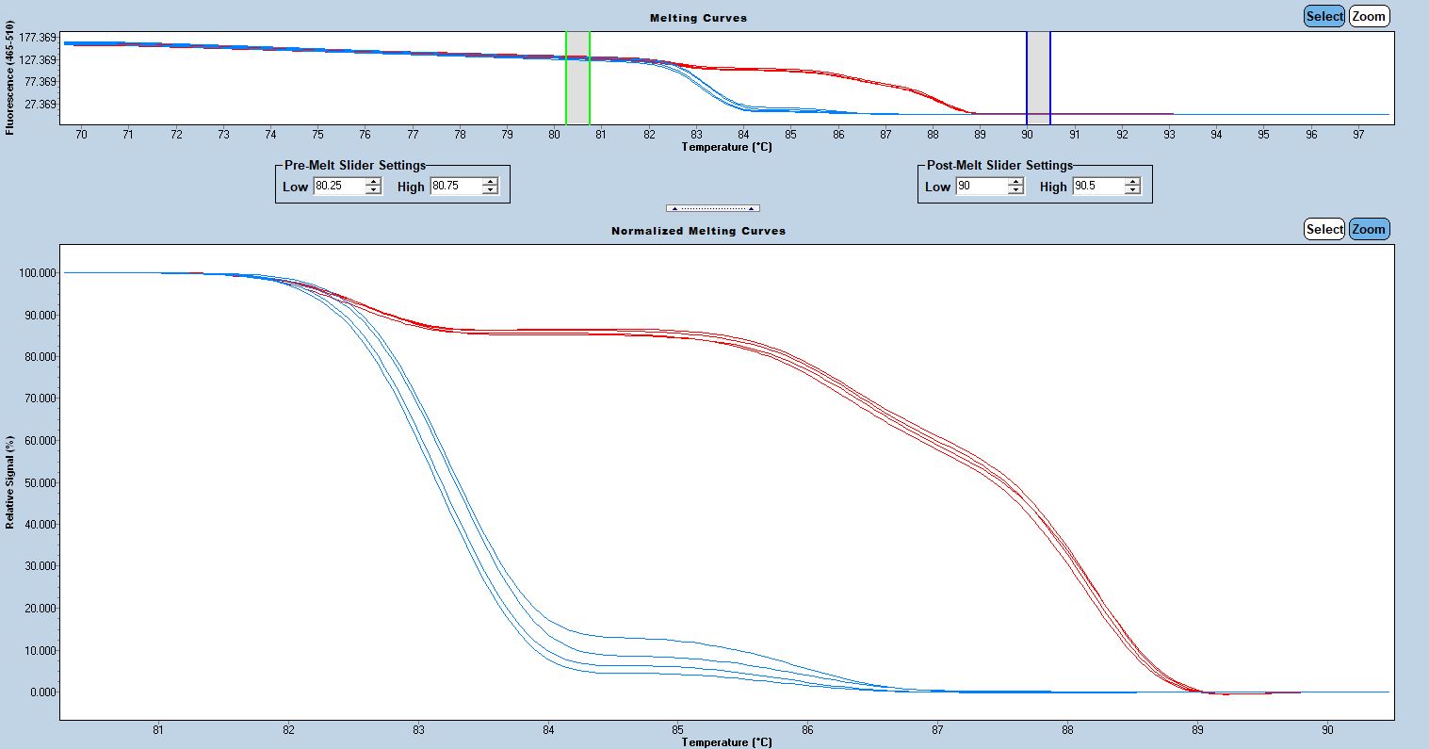Click Select button above Melting Curves chart
This screenshot has height=749, width=1429.
coord(1323,16)
